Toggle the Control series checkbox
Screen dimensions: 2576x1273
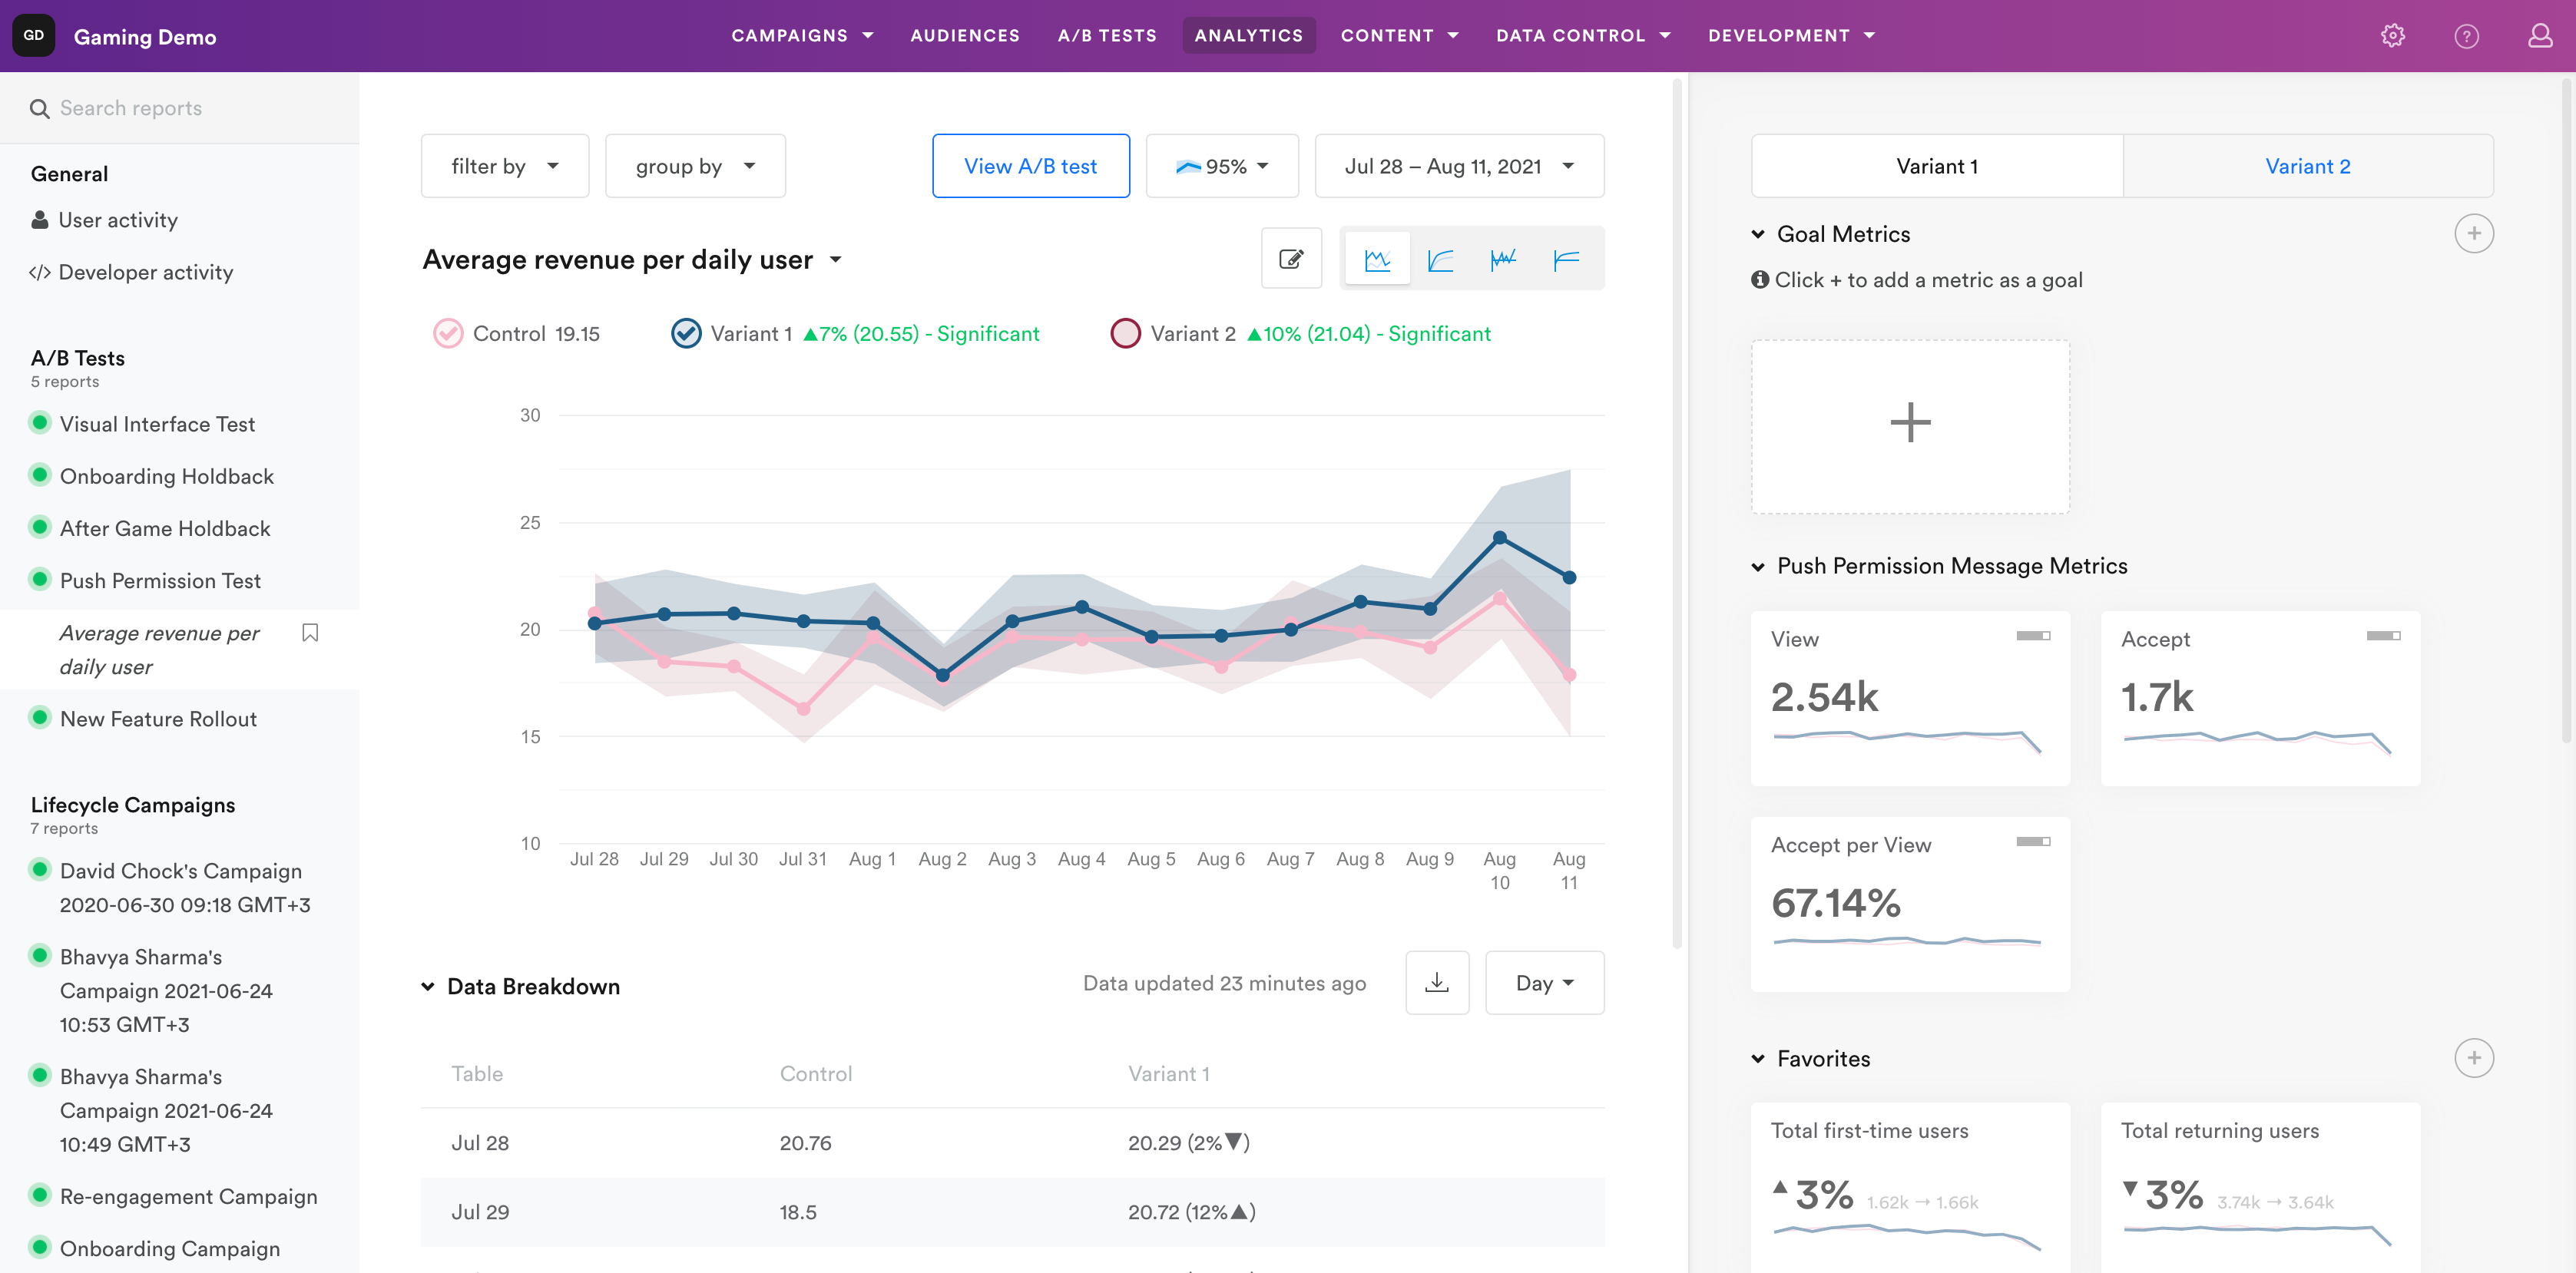tap(448, 333)
